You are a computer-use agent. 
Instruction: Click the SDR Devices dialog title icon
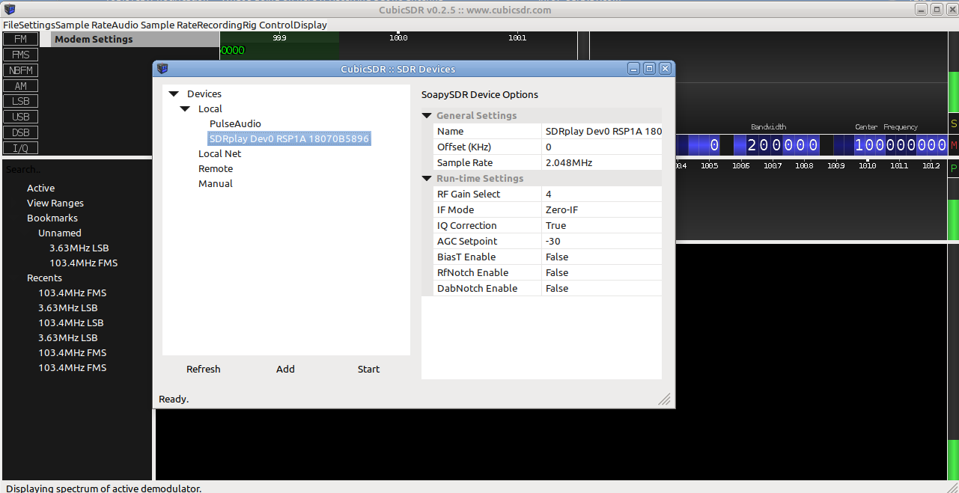tap(162, 69)
